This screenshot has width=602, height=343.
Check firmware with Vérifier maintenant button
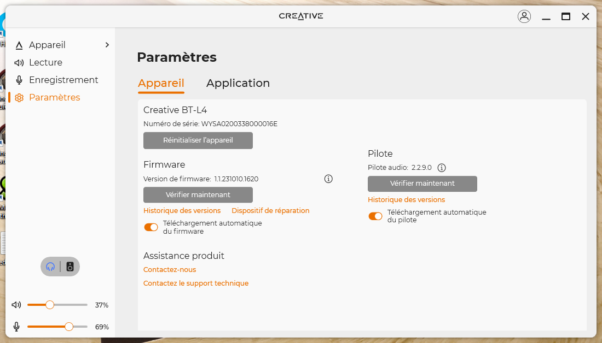pos(198,195)
